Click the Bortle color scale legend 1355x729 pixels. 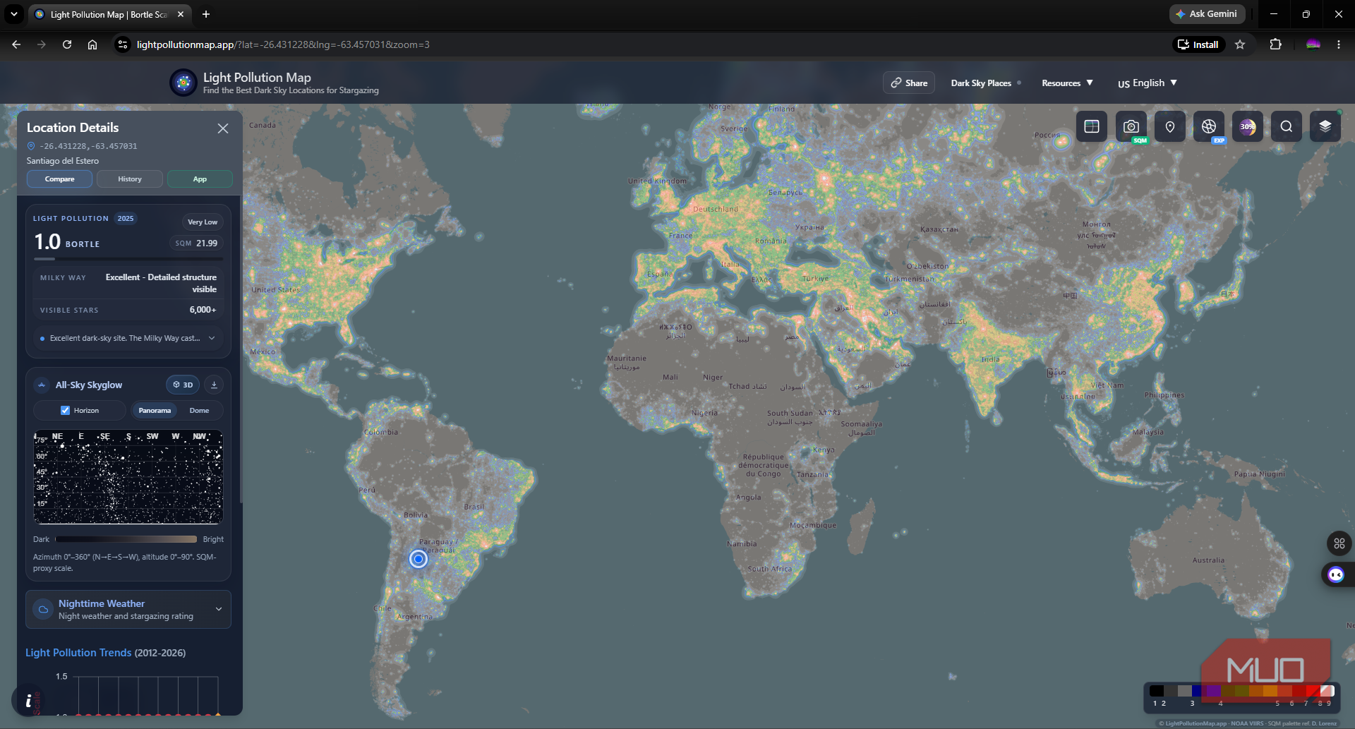(x=1242, y=696)
